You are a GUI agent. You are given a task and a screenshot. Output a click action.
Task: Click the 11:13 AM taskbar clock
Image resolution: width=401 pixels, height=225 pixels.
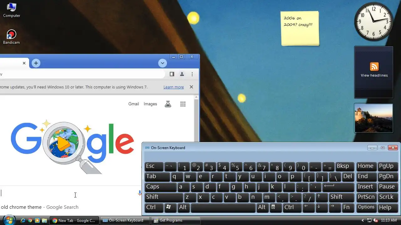pyautogui.click(x=389, y=220)
